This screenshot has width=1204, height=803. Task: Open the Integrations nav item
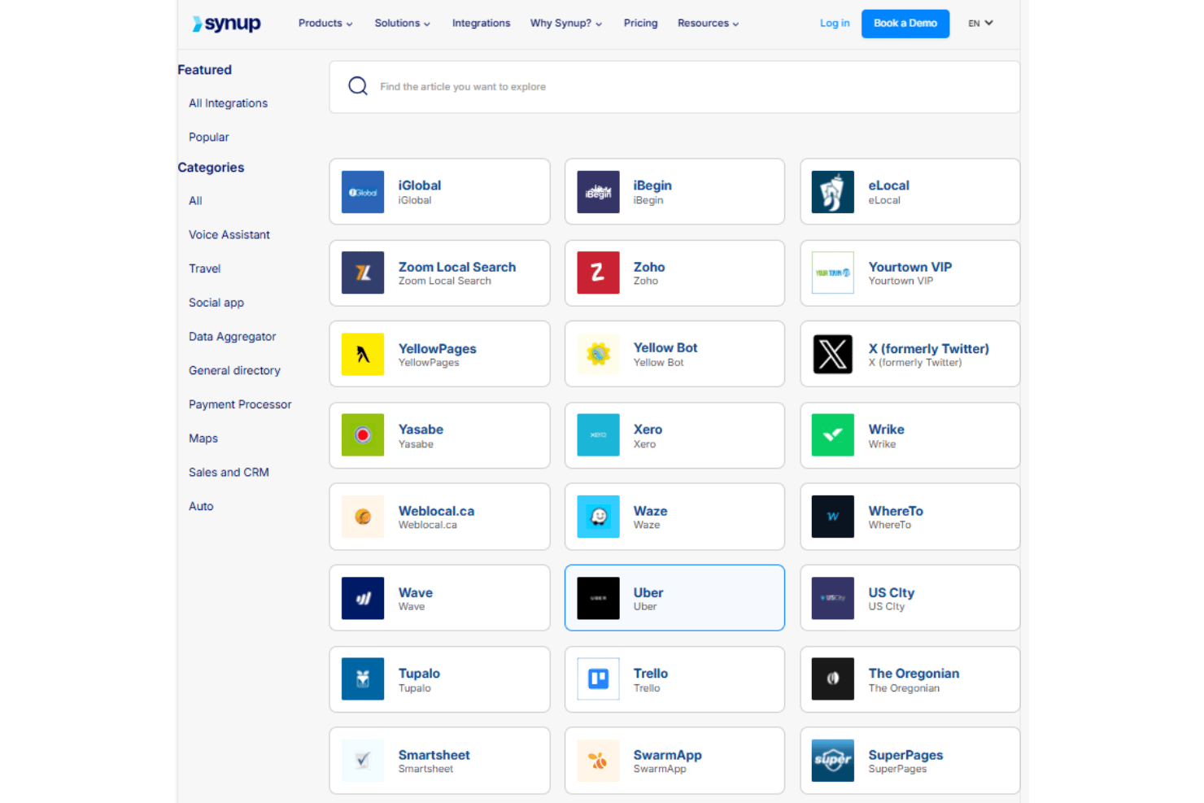(x=482, y=24)
